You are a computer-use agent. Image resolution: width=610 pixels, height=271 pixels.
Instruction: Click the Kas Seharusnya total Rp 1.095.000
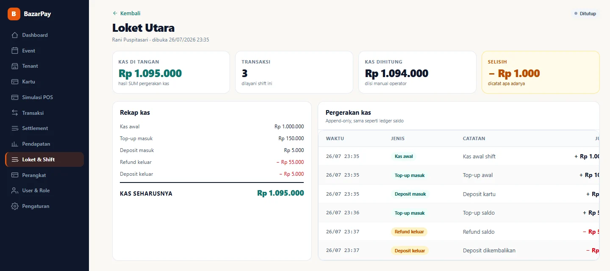(280, 193)
